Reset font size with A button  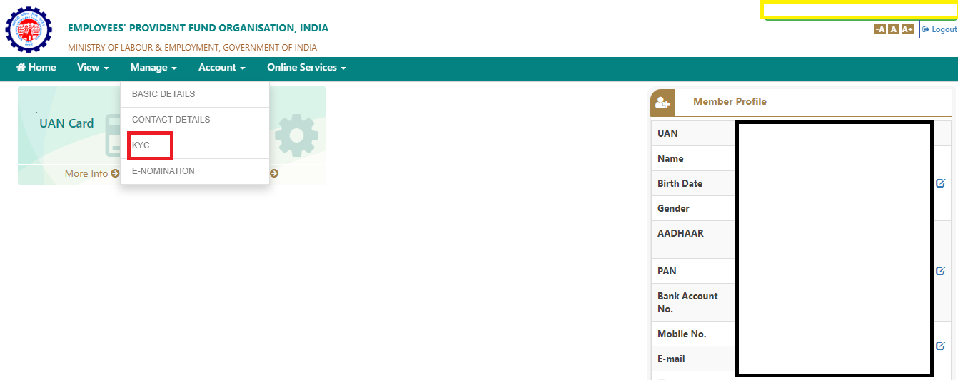coord(893,29)
